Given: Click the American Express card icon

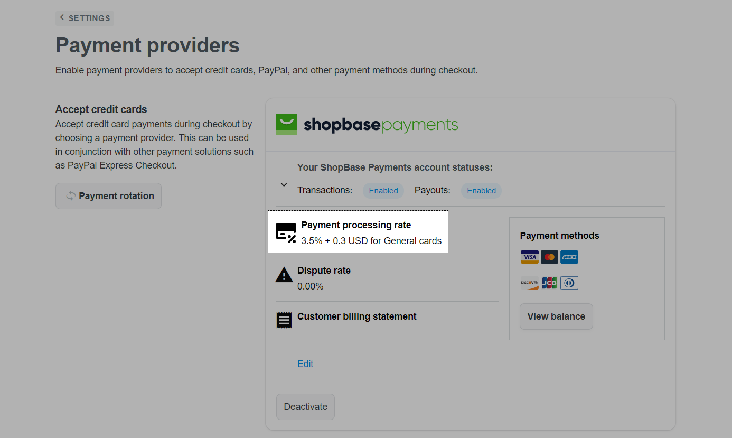Looking at the screenshot, I should point(569,257).
